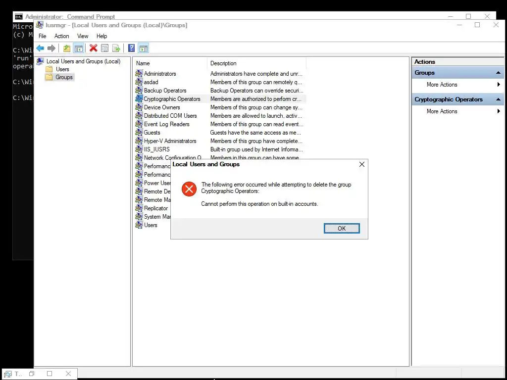Select Local Users and Groups (Local) node
The height and width of the screenshot is (380, 507).
(x=83, y=61)
